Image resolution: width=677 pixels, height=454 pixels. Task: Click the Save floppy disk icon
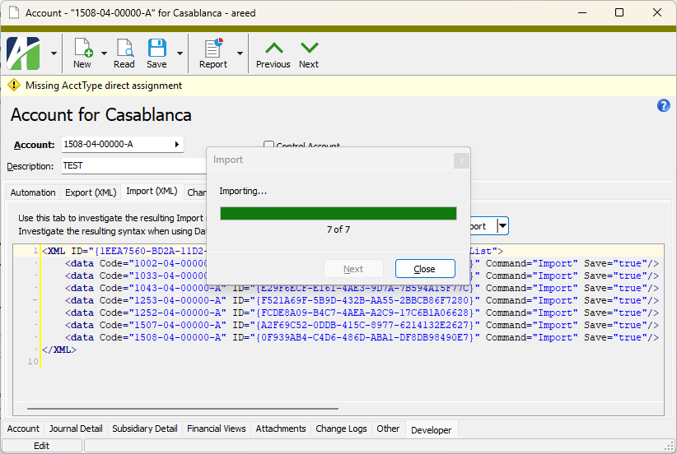(156, 48)
